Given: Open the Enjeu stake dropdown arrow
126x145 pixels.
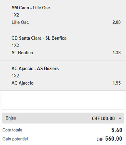Looking at the screenshot, I should [120, 118].
